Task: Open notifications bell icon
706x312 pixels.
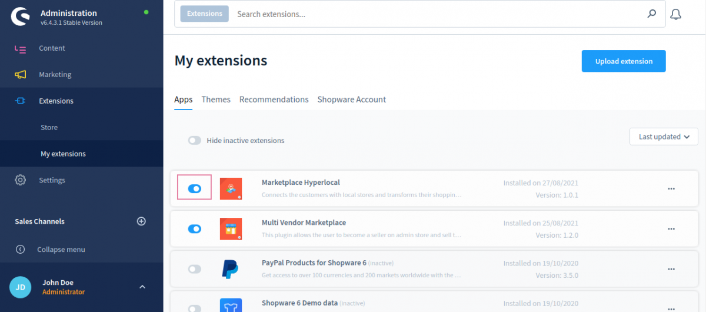Action: (x=676, y=14)
